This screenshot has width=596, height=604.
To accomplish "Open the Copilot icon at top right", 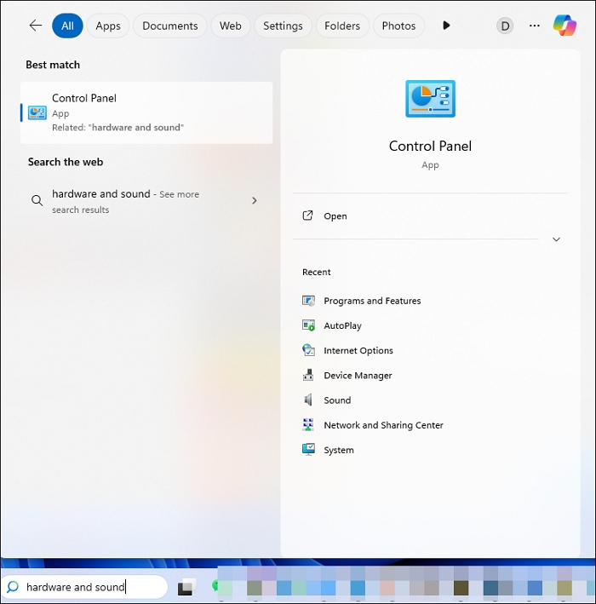I will coord(564,26).
